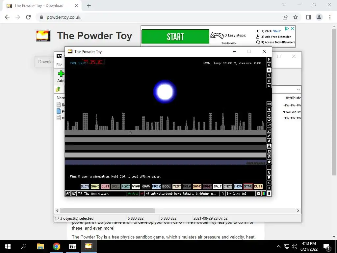Viewport: 337px width, 253px height.
Task: Pick the SNOW element swatch
Action: click(x=238, y=186)
